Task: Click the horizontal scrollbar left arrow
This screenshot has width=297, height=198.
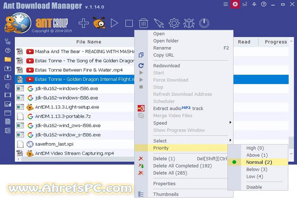Action: [x=18, y=159]
